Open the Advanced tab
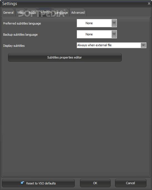This screenshot has height=190, width=152. [78, 13]
